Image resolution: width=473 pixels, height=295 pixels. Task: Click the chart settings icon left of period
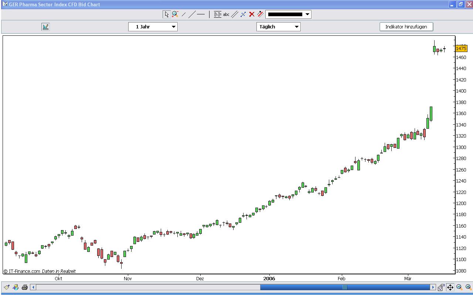[x=45, y=27]
